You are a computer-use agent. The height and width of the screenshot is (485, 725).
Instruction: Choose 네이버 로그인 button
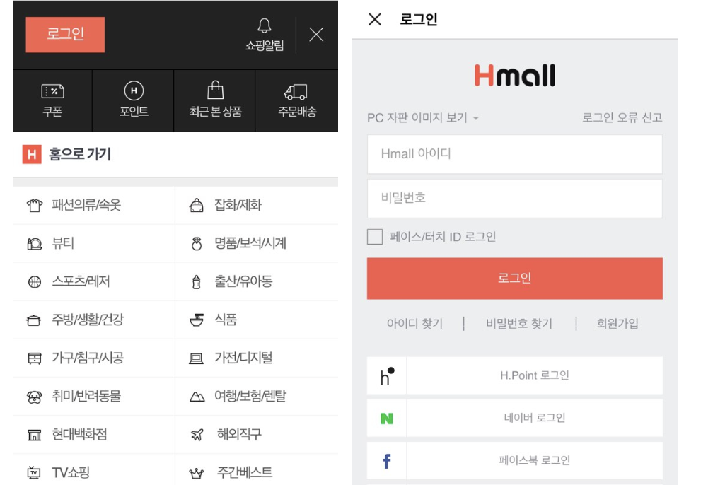tap(535, 418)
